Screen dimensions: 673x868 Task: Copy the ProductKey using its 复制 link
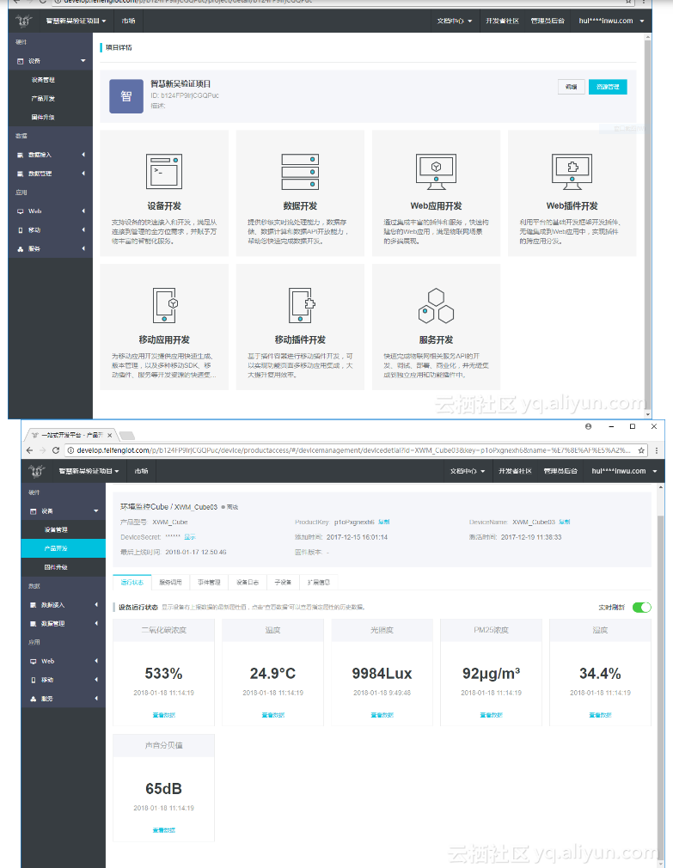click(x=384, y=522)
